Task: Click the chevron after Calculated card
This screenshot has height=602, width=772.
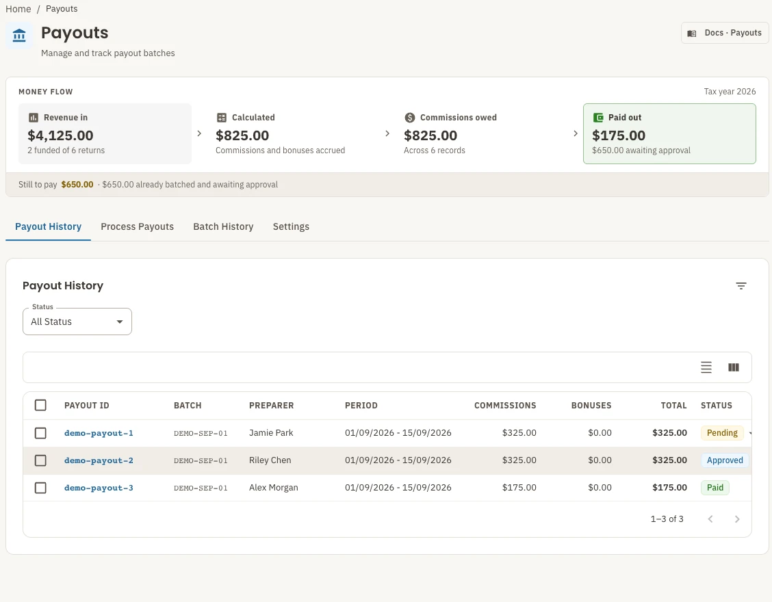Action: coord(387,133)
